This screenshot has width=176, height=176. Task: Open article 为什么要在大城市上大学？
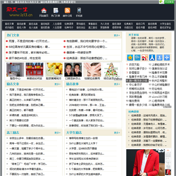(83, 143)
